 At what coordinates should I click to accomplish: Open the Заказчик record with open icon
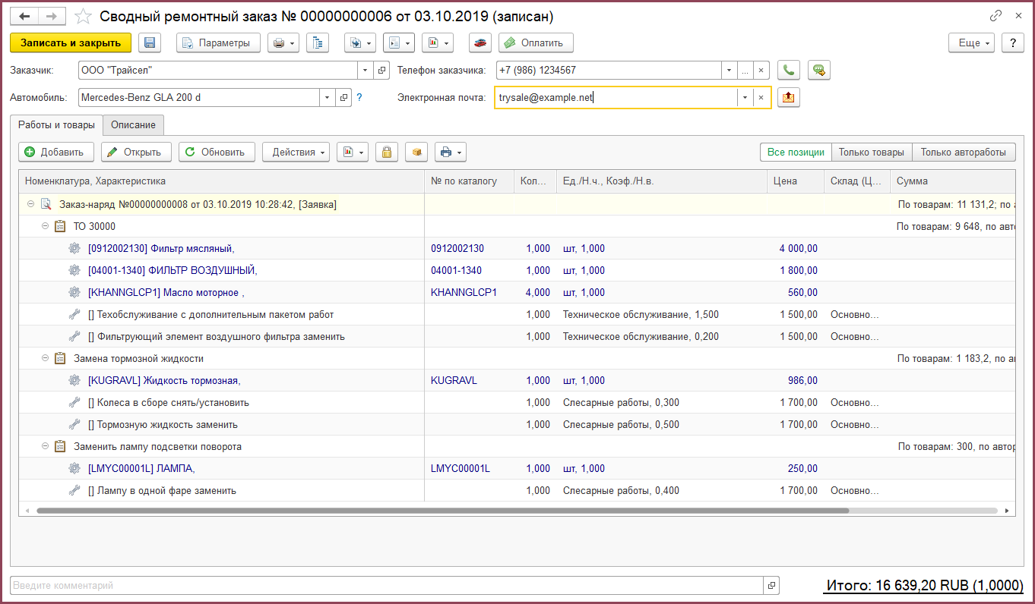point(381,70)
